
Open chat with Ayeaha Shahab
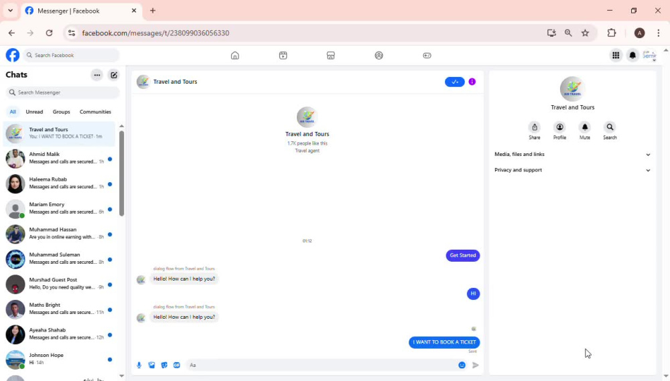pos(59,334)
